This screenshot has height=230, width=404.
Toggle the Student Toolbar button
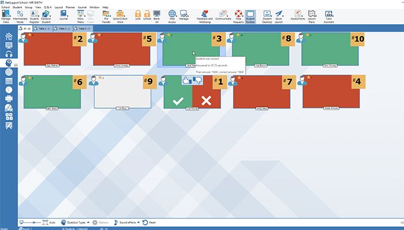pos(250,17)
